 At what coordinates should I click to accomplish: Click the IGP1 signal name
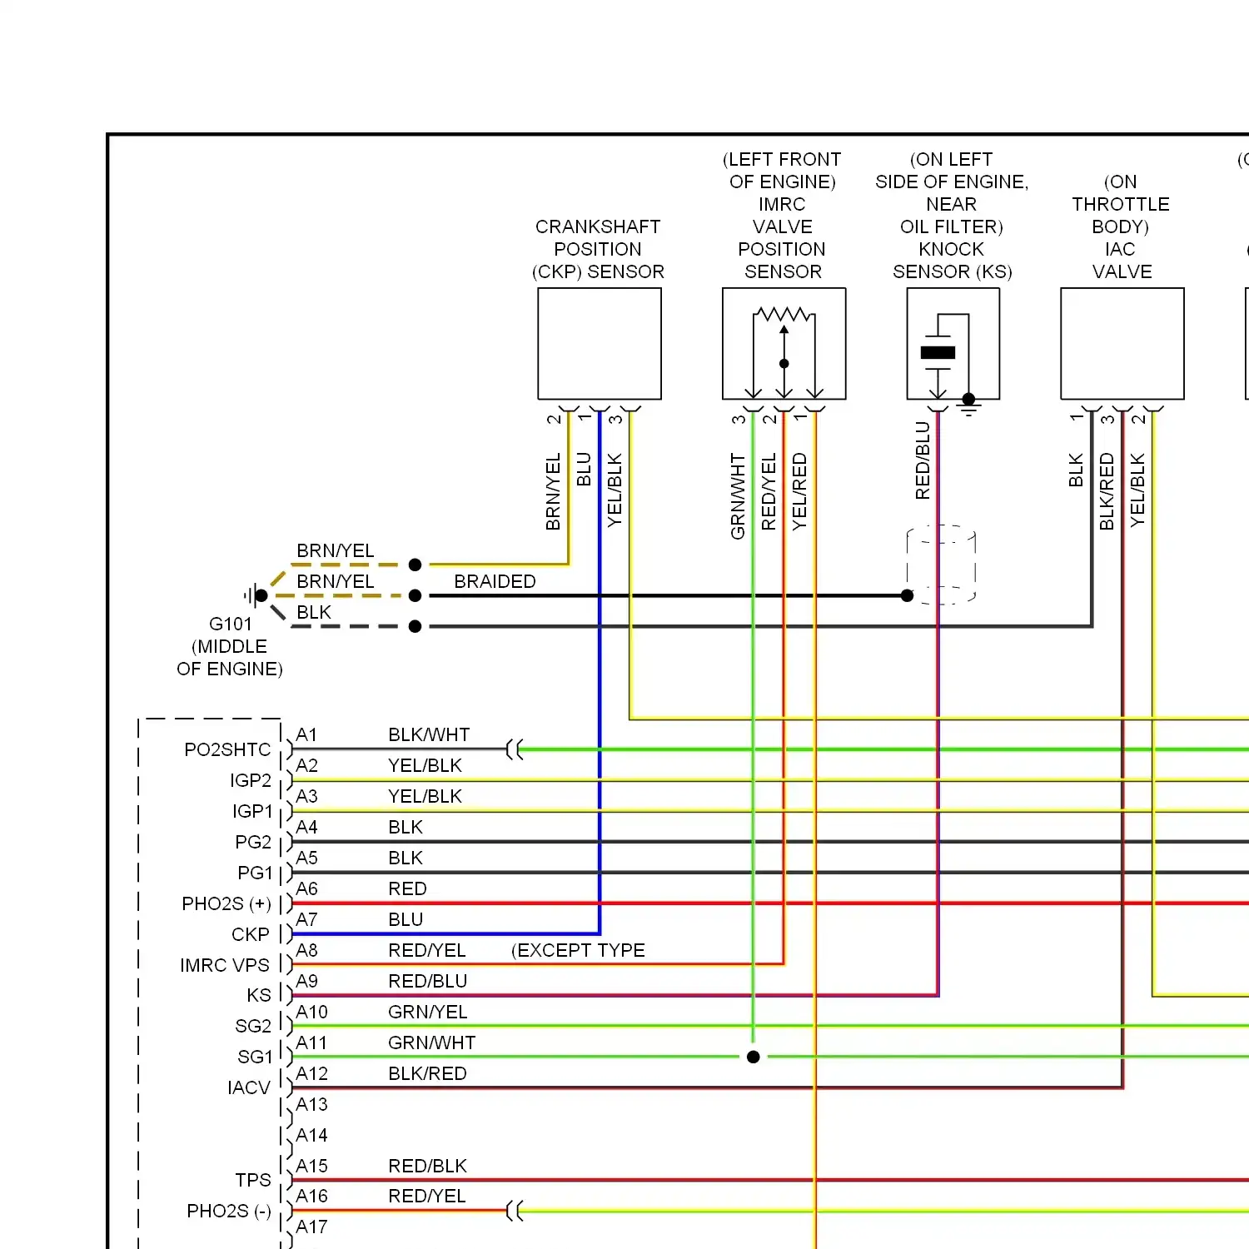(x=252, y=811)
